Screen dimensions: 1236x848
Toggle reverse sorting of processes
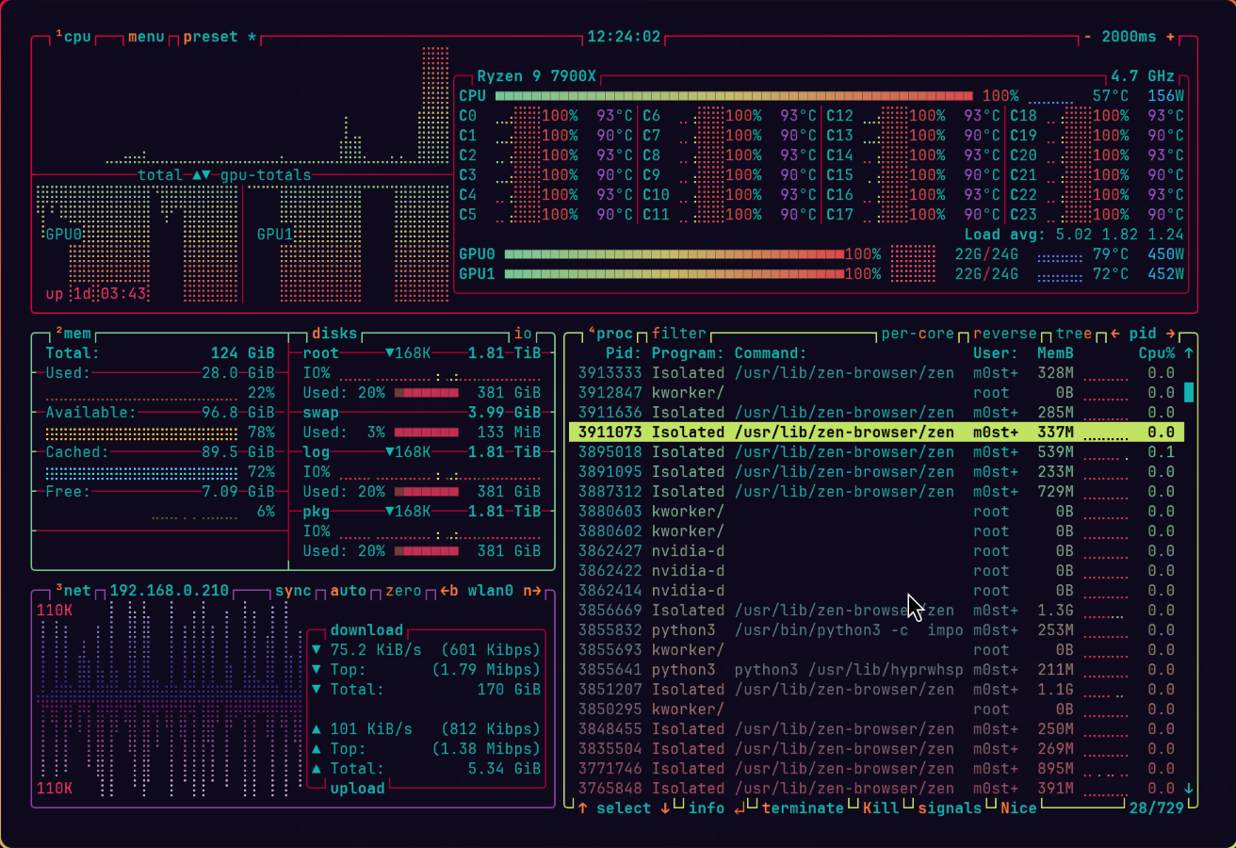(x=1005, y=334)
